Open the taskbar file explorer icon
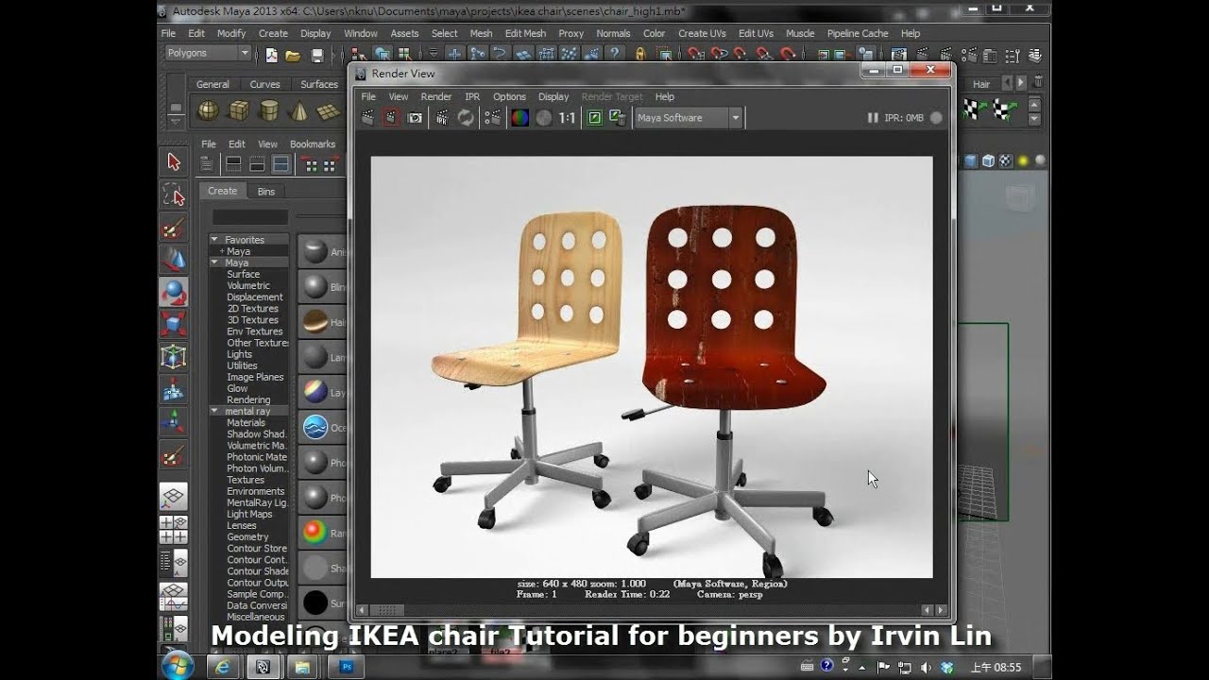The width and height of the screenshot is (1209, 680). point(302,667)
